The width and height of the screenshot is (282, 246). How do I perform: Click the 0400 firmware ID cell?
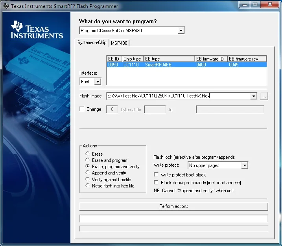[x=201, y=65]
